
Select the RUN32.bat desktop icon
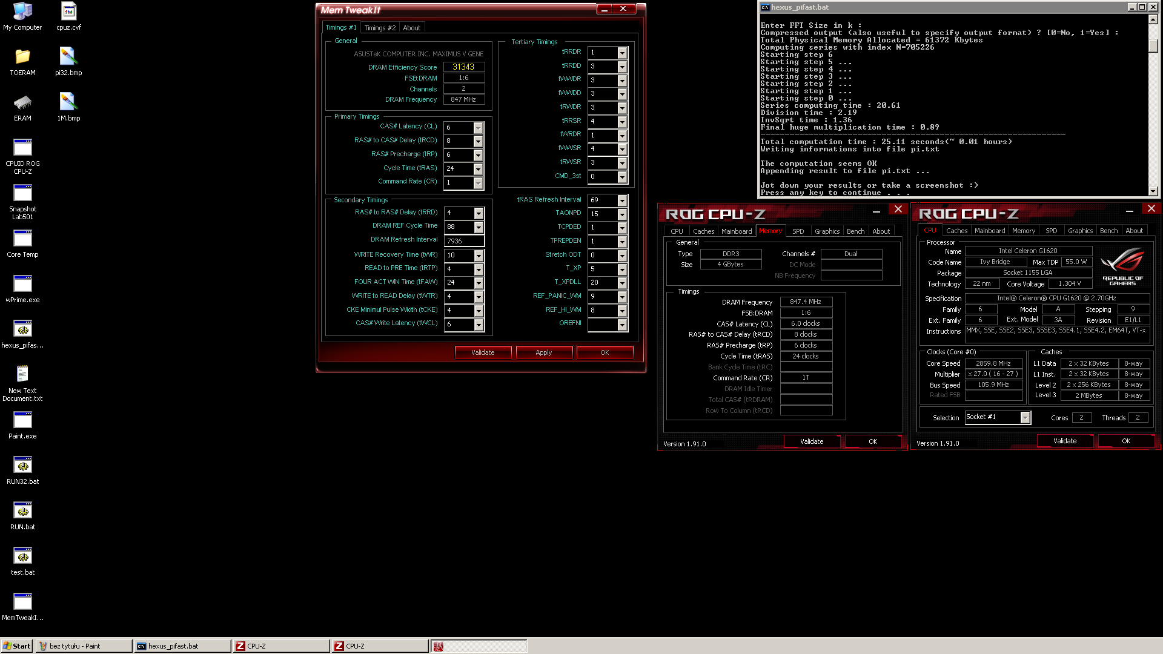(22, 471)
